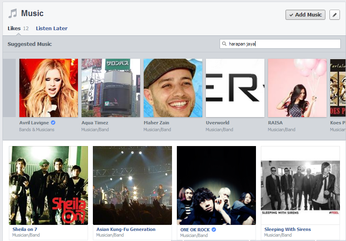This screenshot has height=241, width=346.
Task: Click Musician/Band under Maher Zain
Action: pyautogui.click(x=157, y=130)
